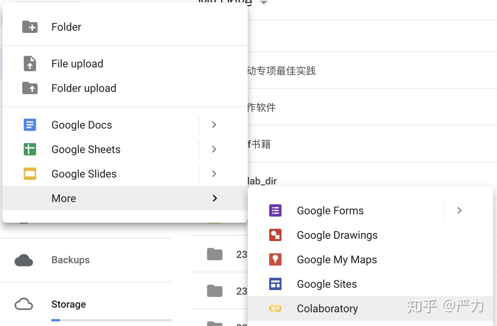
Task: Click the File upload icon
Action: tap(30, 64)
